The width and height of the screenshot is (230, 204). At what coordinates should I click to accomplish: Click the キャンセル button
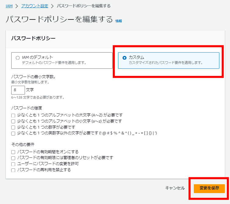[x=175, y=188]
